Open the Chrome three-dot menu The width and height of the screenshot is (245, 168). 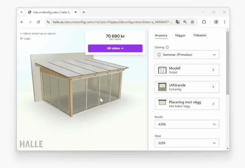224,22
